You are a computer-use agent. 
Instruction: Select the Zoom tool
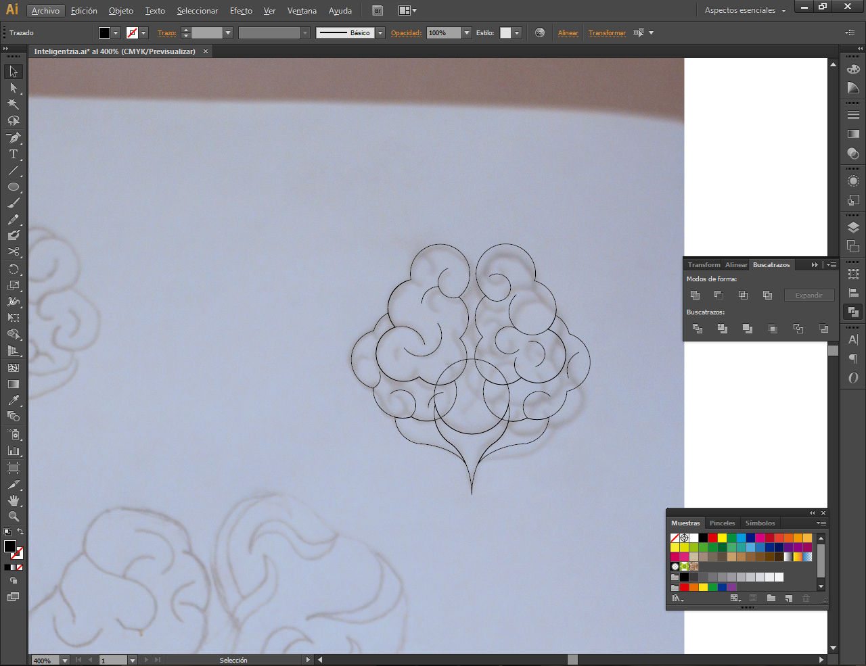coord(14,517)
